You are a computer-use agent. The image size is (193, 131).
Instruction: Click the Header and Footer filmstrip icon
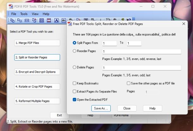(x=49, y=20)
